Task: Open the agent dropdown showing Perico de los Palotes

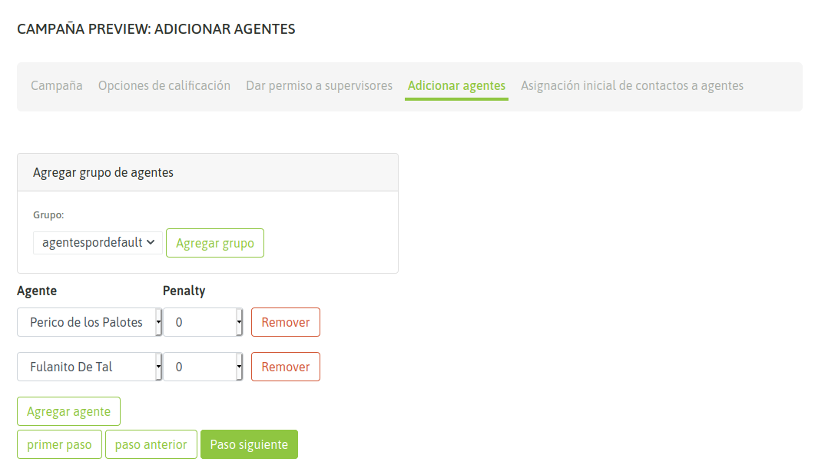Action: pos(89,322)
